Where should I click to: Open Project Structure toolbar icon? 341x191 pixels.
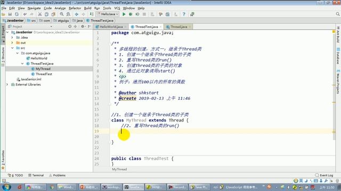pos(167,14)
